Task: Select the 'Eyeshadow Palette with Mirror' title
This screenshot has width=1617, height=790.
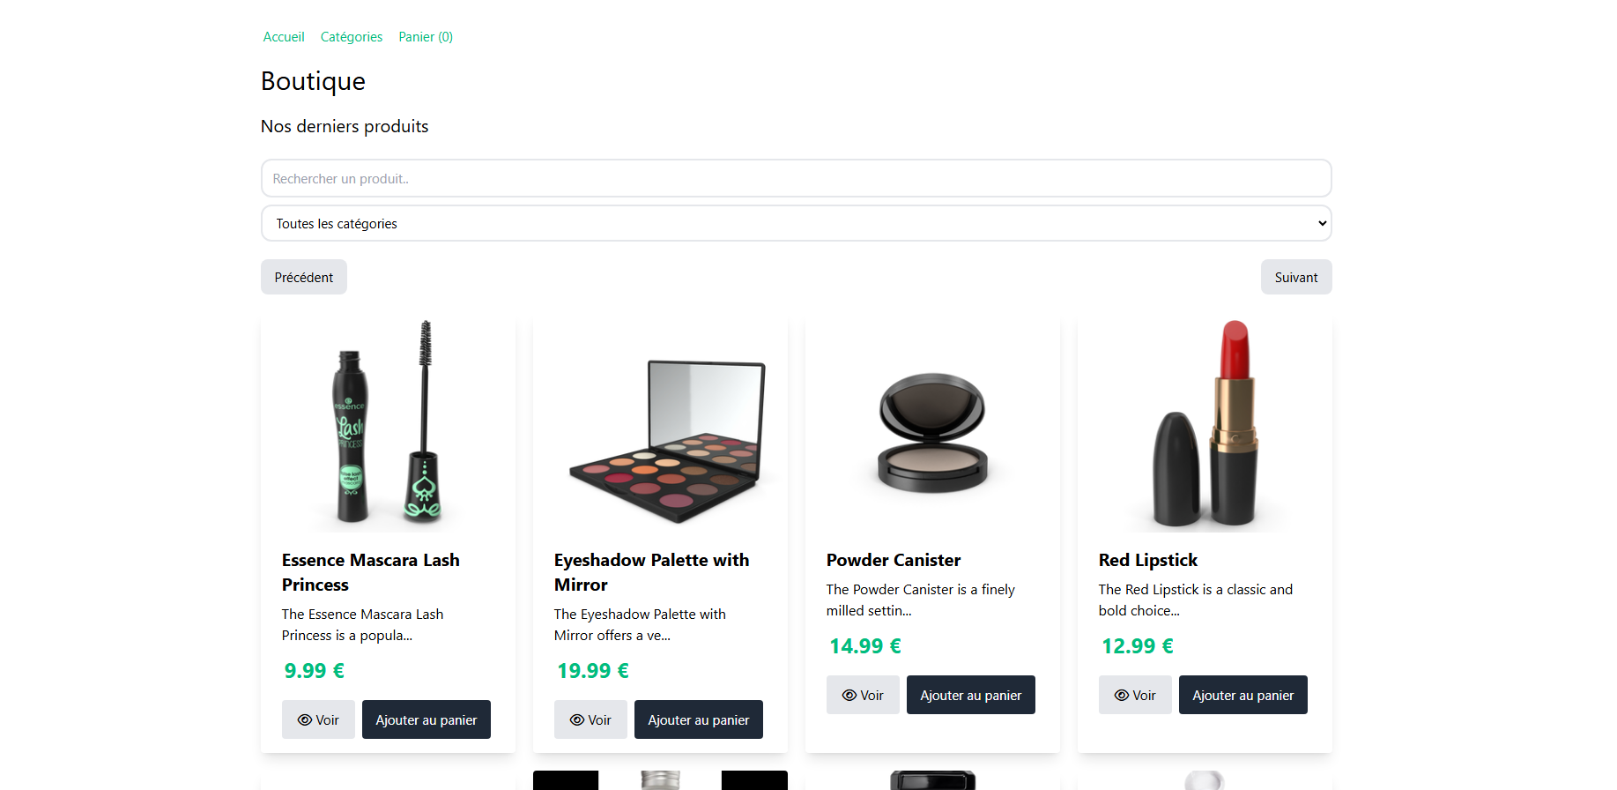Action: [651, 572]
